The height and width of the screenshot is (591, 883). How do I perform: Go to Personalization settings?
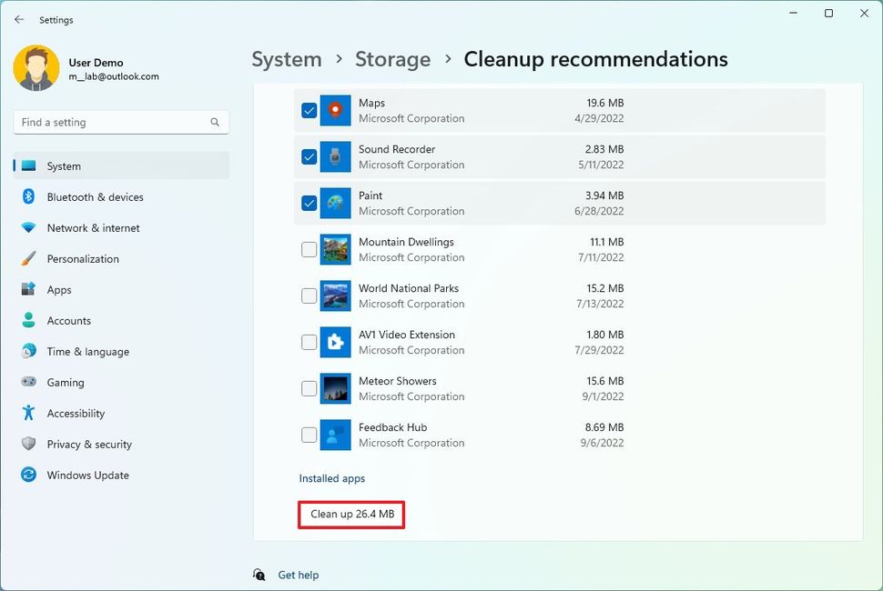tap(87, 258)
